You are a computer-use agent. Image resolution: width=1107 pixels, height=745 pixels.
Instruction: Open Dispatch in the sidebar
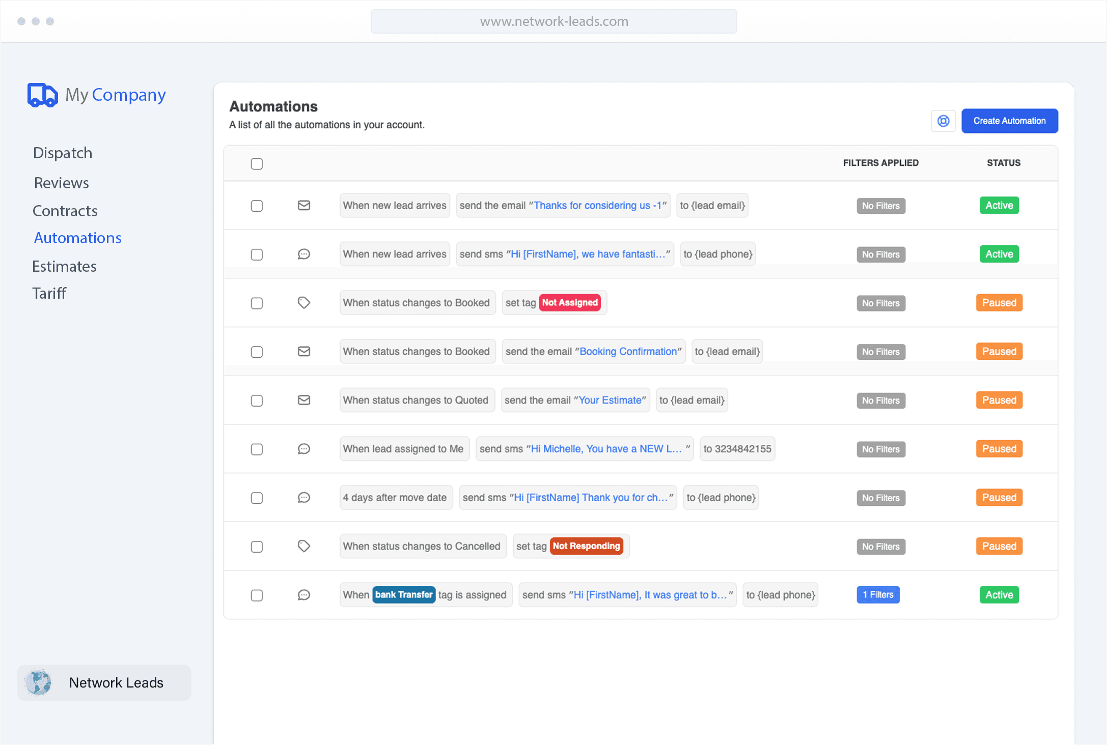(63, 153)
